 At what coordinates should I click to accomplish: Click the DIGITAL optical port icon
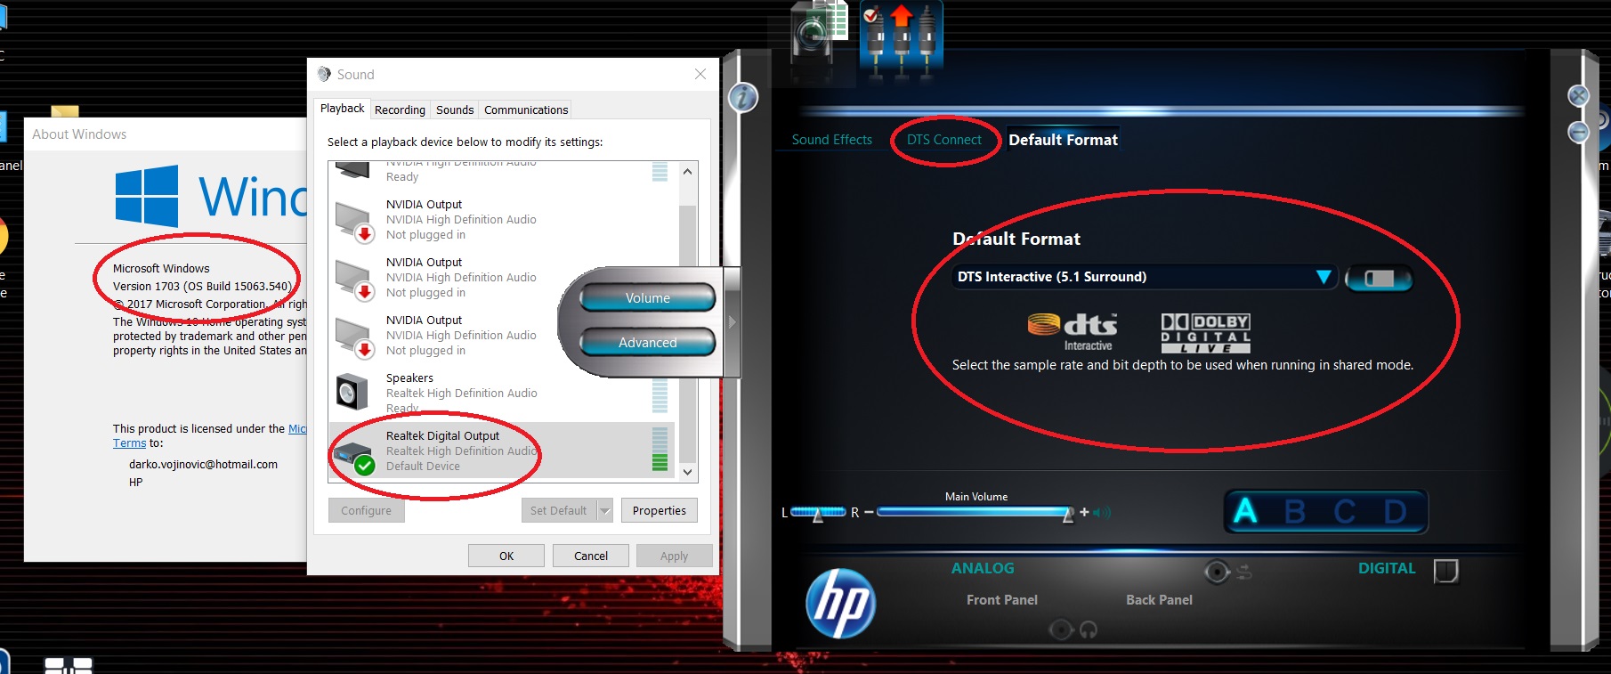[x=1445, y=571]
